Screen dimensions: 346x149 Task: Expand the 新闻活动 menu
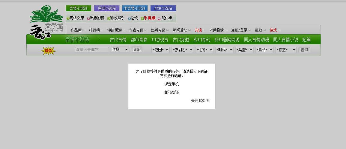click(182, 30)
